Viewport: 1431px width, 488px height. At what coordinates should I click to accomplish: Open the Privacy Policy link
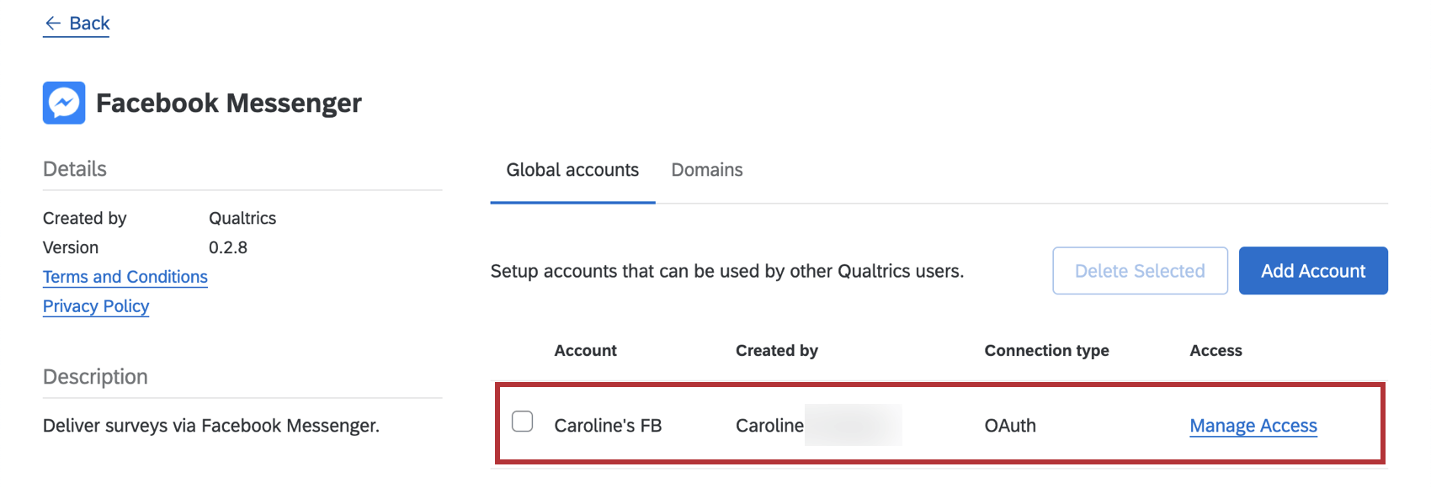coord(96,306)
